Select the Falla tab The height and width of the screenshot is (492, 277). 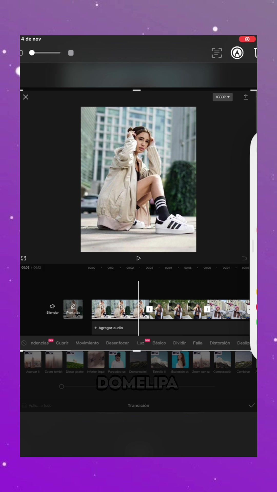tap(198, 343)
